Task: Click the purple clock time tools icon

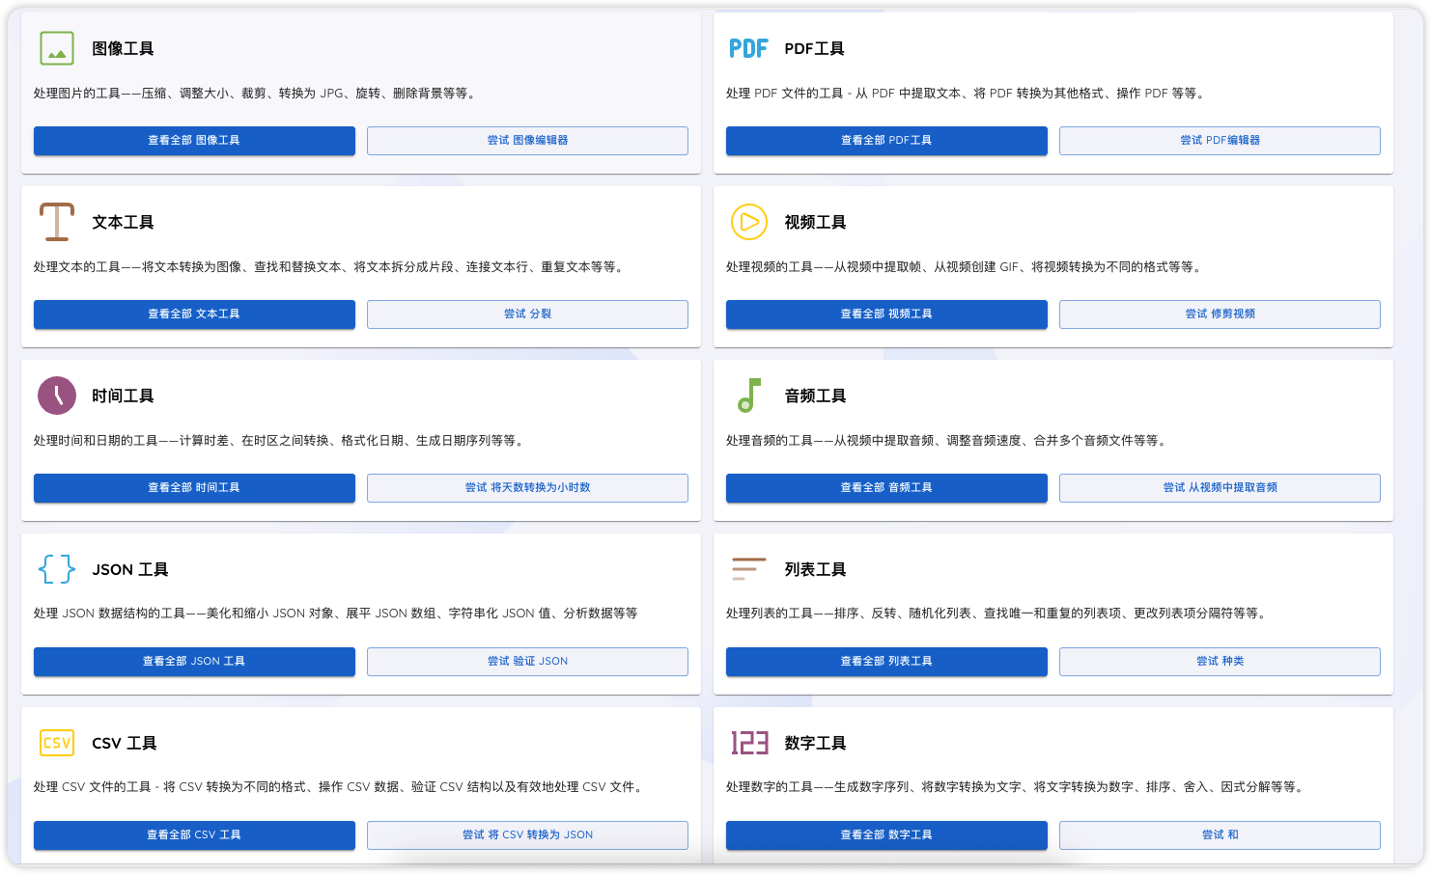Action: pos(57,396)
